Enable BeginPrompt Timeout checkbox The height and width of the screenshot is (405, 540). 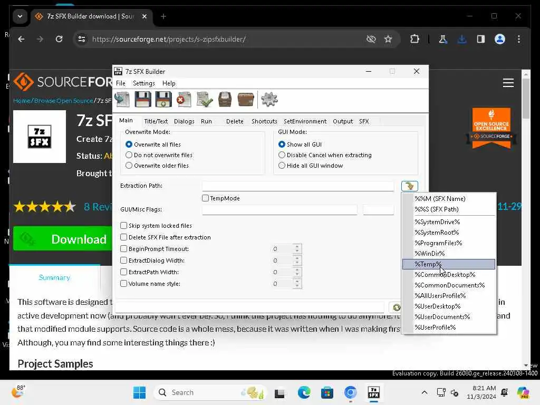[x=123, y=249]
